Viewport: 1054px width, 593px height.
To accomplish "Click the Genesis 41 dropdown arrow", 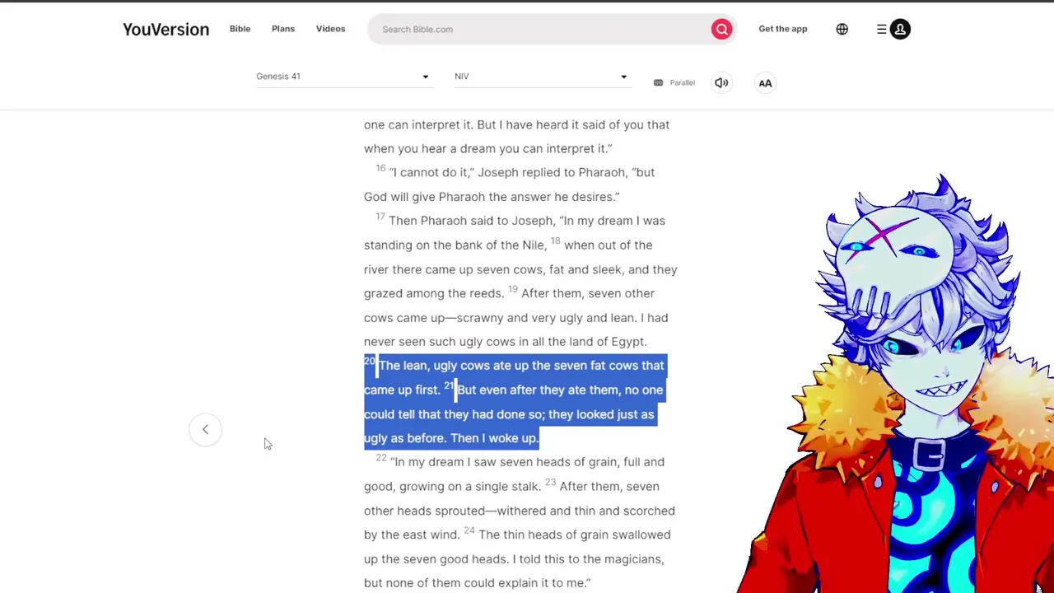I will coord(426,77).
